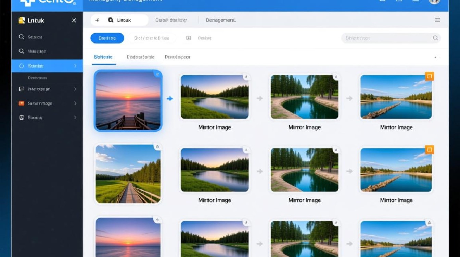Click the small arrow icon left of the Lntuk tab
Image resolution: width=460 pixels, height=257 pixels.
(97, 20)
